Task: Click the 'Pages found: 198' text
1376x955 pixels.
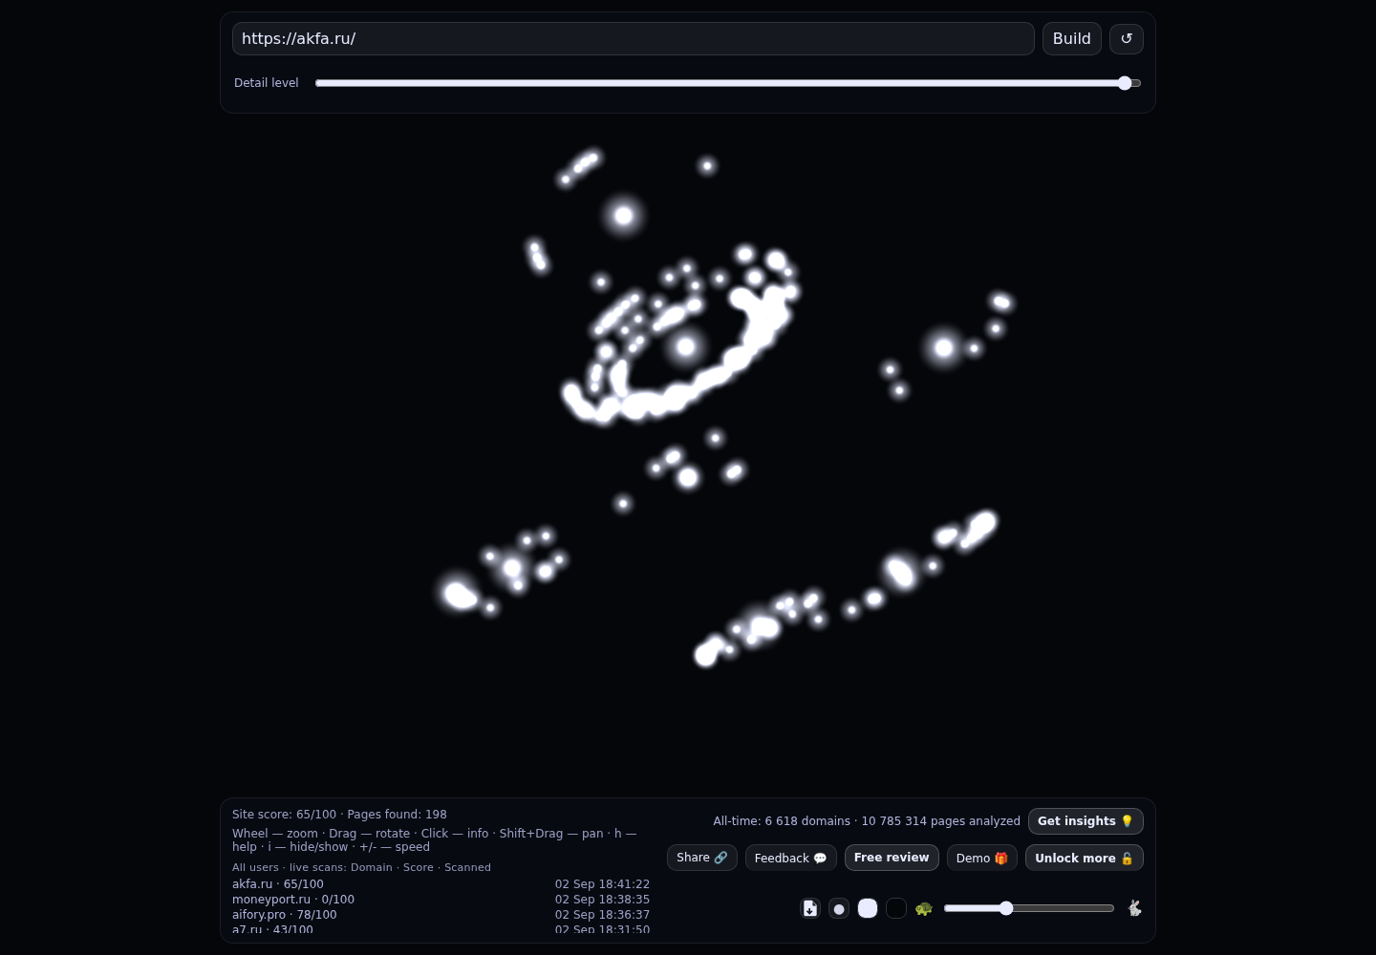Action: tap(397, 815)
